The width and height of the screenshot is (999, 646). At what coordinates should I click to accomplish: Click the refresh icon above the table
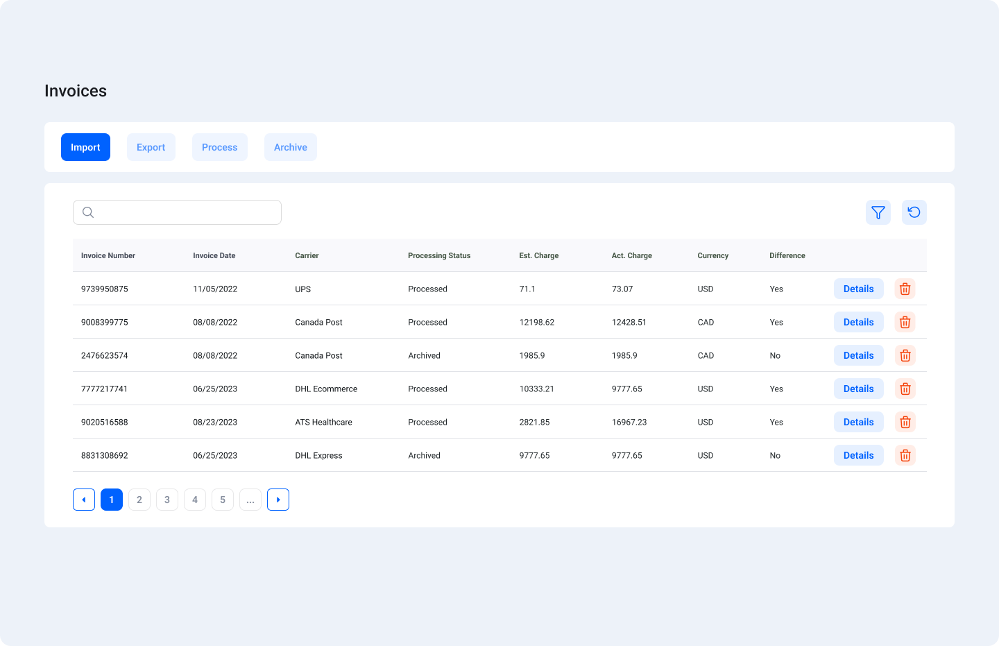[914, 212]
